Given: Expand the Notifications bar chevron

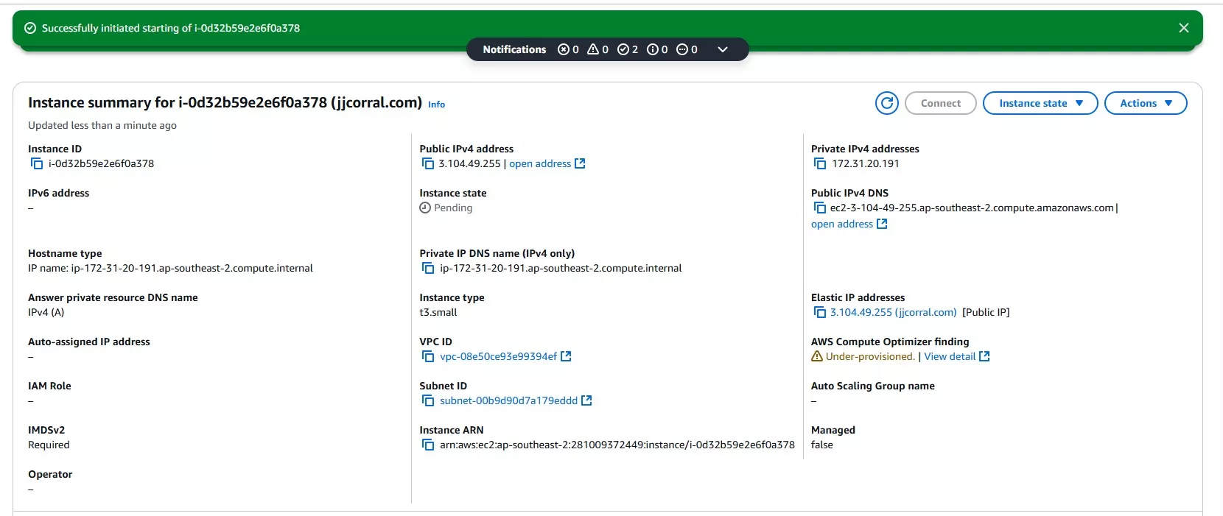Looking at the screenshot, I should point(722,50).
